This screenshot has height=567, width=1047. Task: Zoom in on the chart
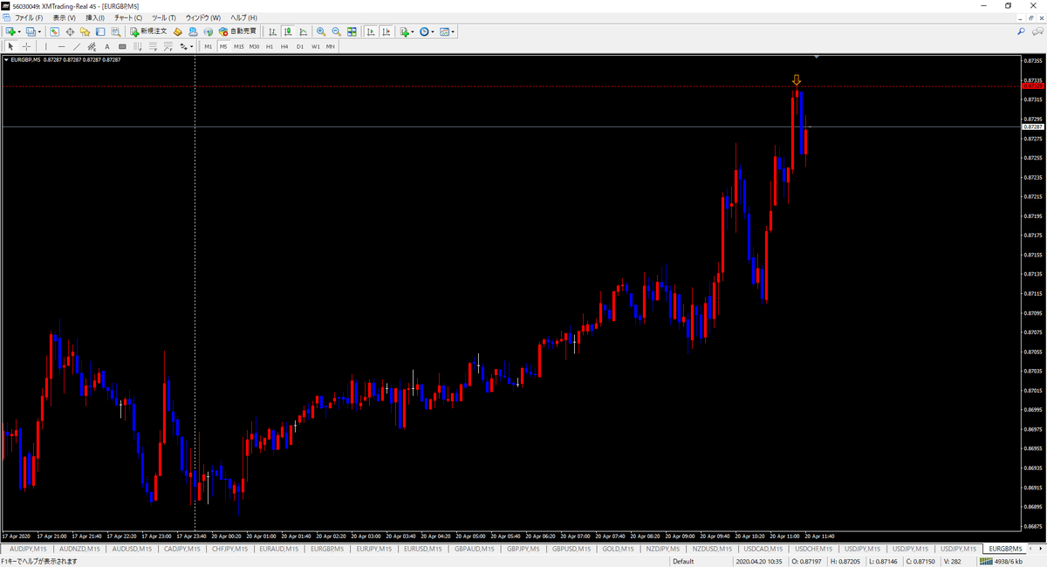(321, 31)
